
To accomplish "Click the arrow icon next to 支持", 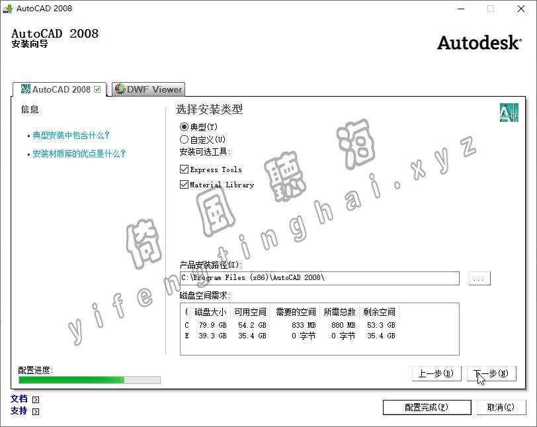I will [x=36, y=412].
